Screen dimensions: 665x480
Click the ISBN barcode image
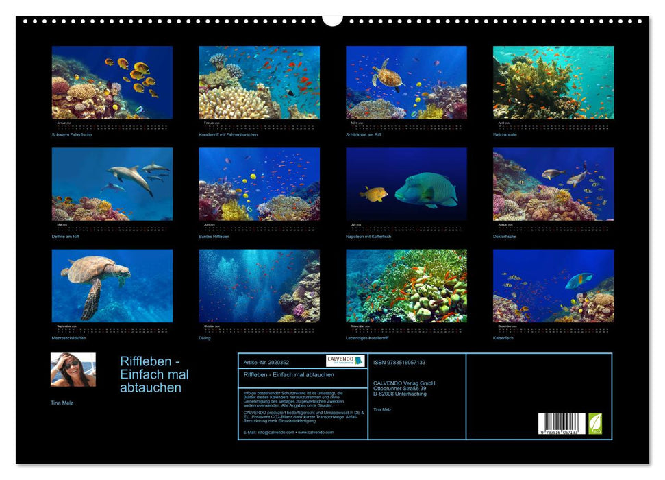(x=562, y=424)
